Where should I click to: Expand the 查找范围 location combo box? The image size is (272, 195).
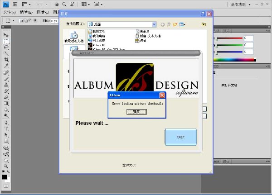coord(154,24)
